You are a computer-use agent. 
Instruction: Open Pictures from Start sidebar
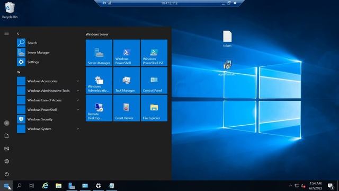pyautogui.click(x=6, y=149)
